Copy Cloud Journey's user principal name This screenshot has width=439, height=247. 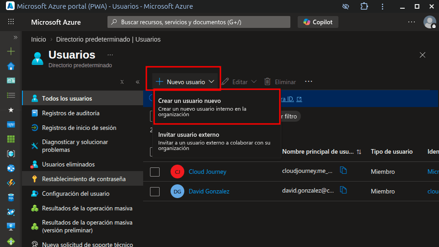(x=343, y=171)
